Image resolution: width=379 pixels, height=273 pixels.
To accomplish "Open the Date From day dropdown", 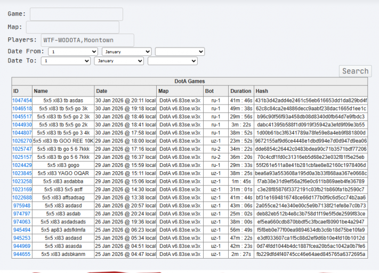I will (73, 52).
